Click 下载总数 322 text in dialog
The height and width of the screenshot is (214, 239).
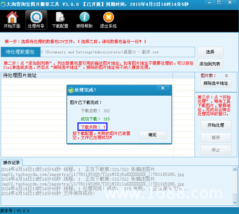pos(95,111)
